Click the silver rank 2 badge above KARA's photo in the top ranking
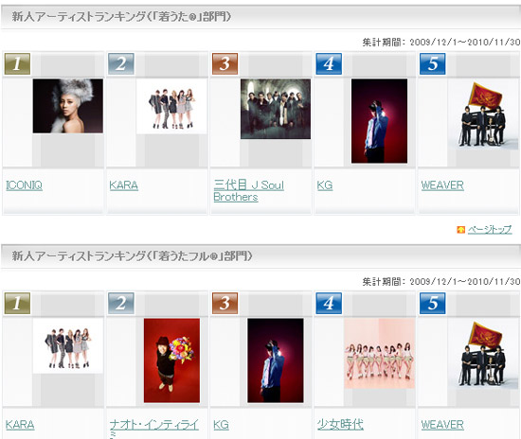The image size is (521, 439). tap(121, 63)
